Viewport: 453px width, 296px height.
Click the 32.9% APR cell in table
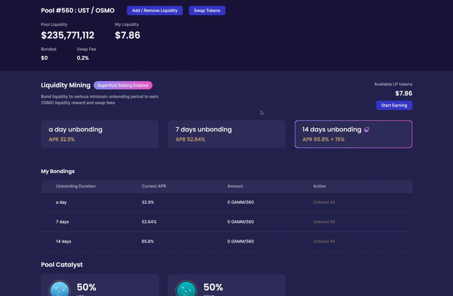click(x=148, y=202)
